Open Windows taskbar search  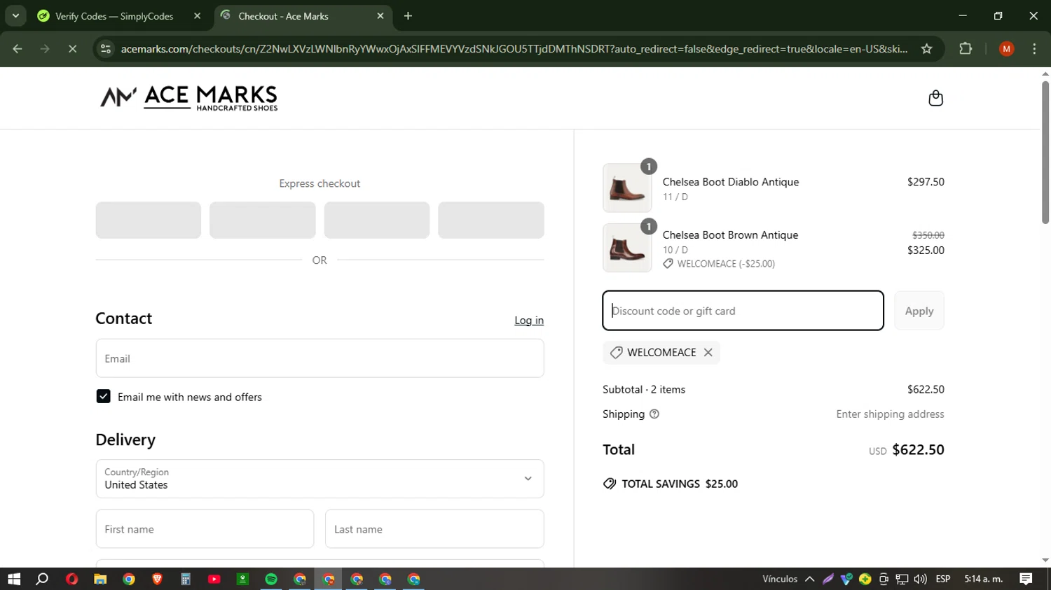[42, 579]
